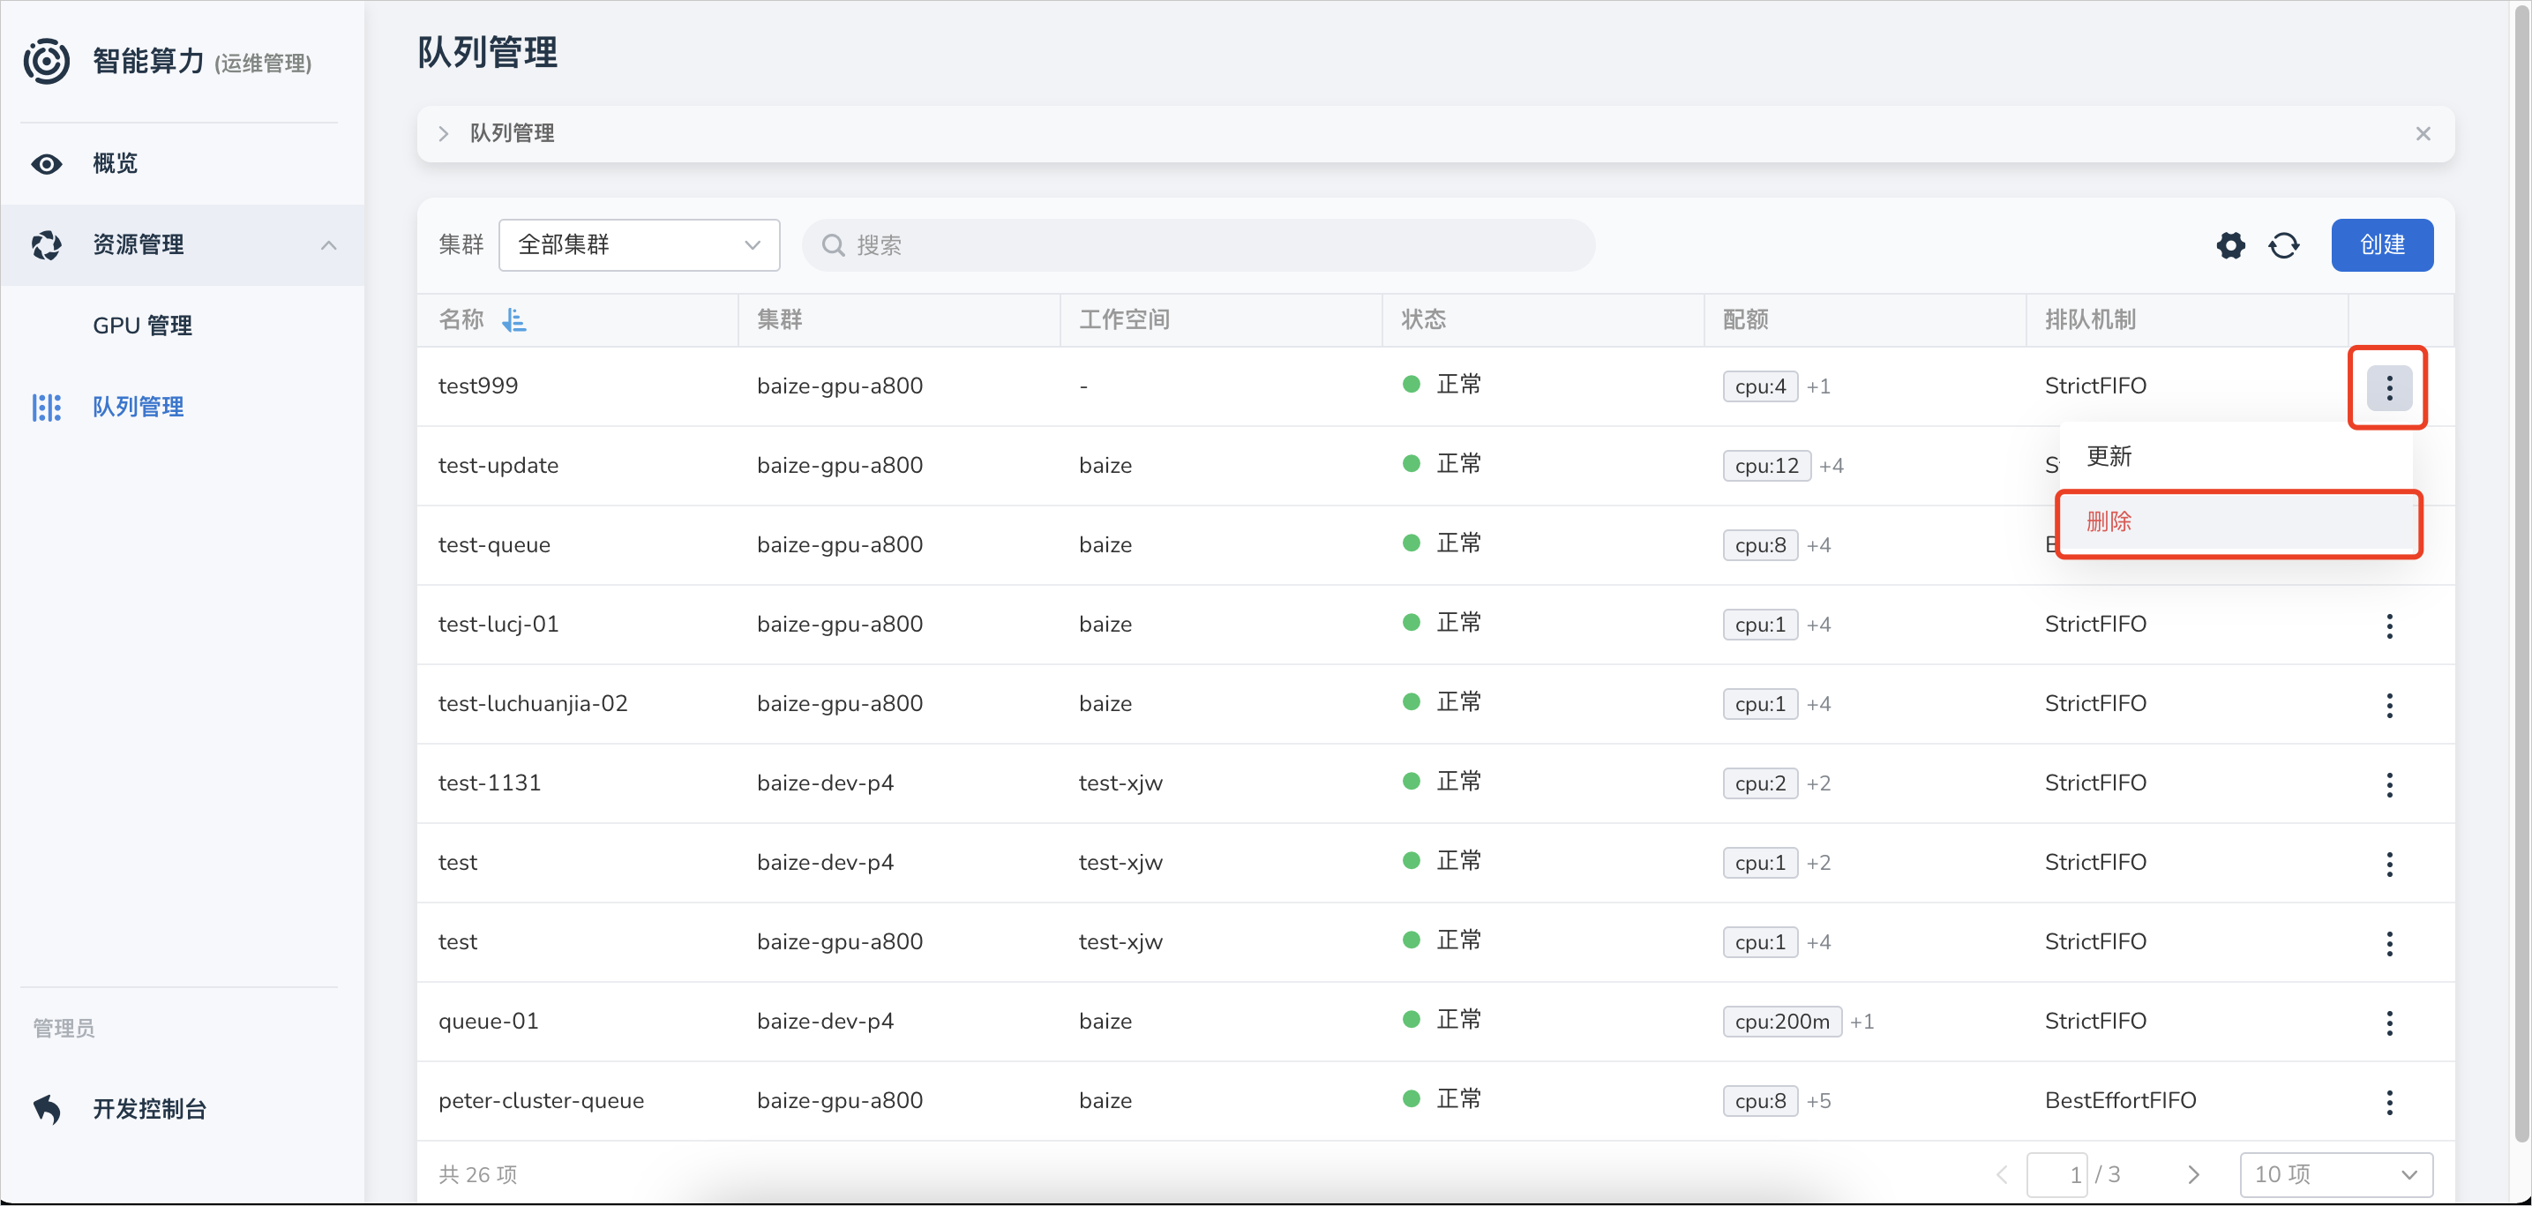Image resolution: width=2532 pixels, height=1206 pixels.
Task: Open more actions for test on baize-dev-p4
Action: click(x=2389, y=864)
